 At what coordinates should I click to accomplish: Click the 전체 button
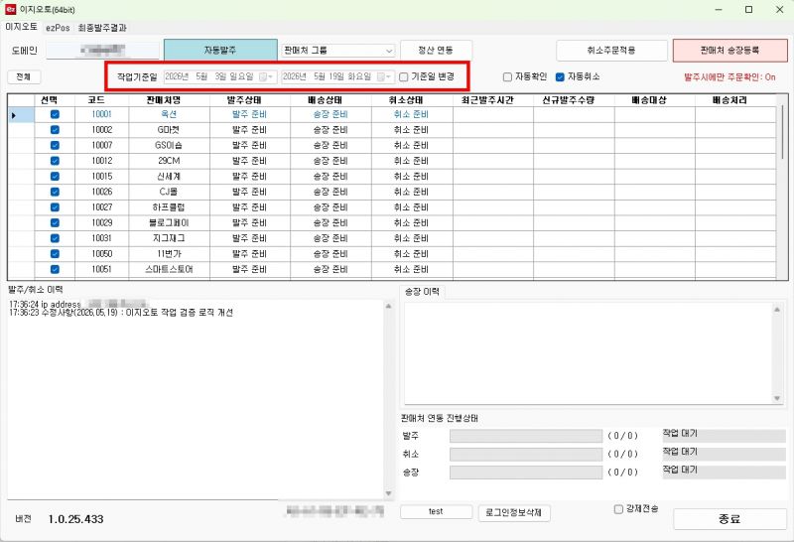(24, 77)
